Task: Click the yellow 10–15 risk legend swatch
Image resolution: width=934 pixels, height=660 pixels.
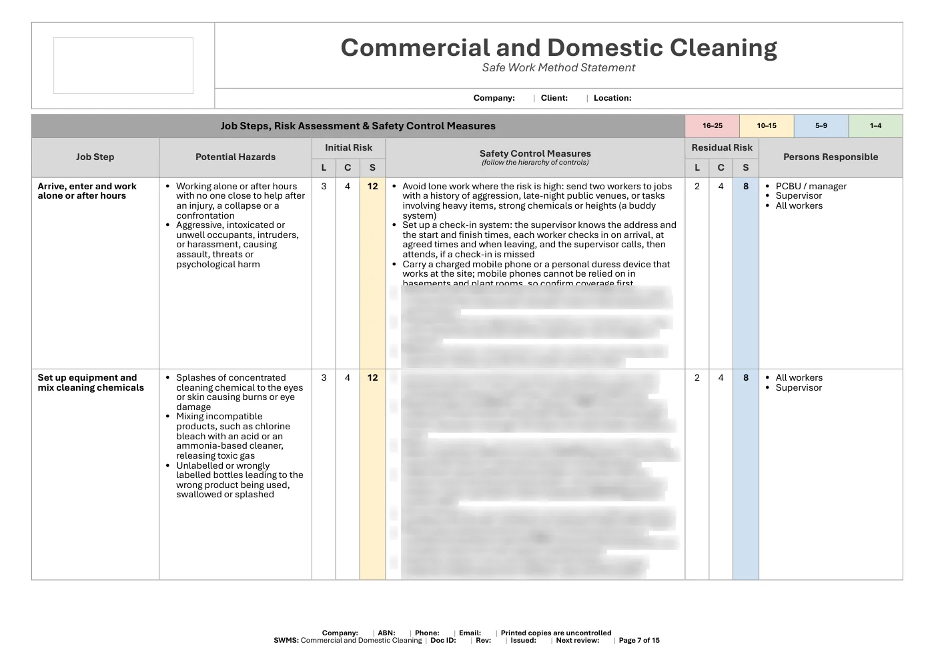Action: (767, 126)
